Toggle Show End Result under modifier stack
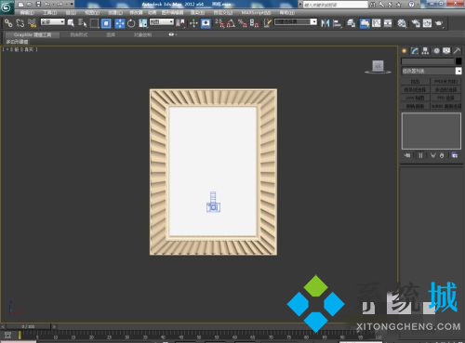 420,155
